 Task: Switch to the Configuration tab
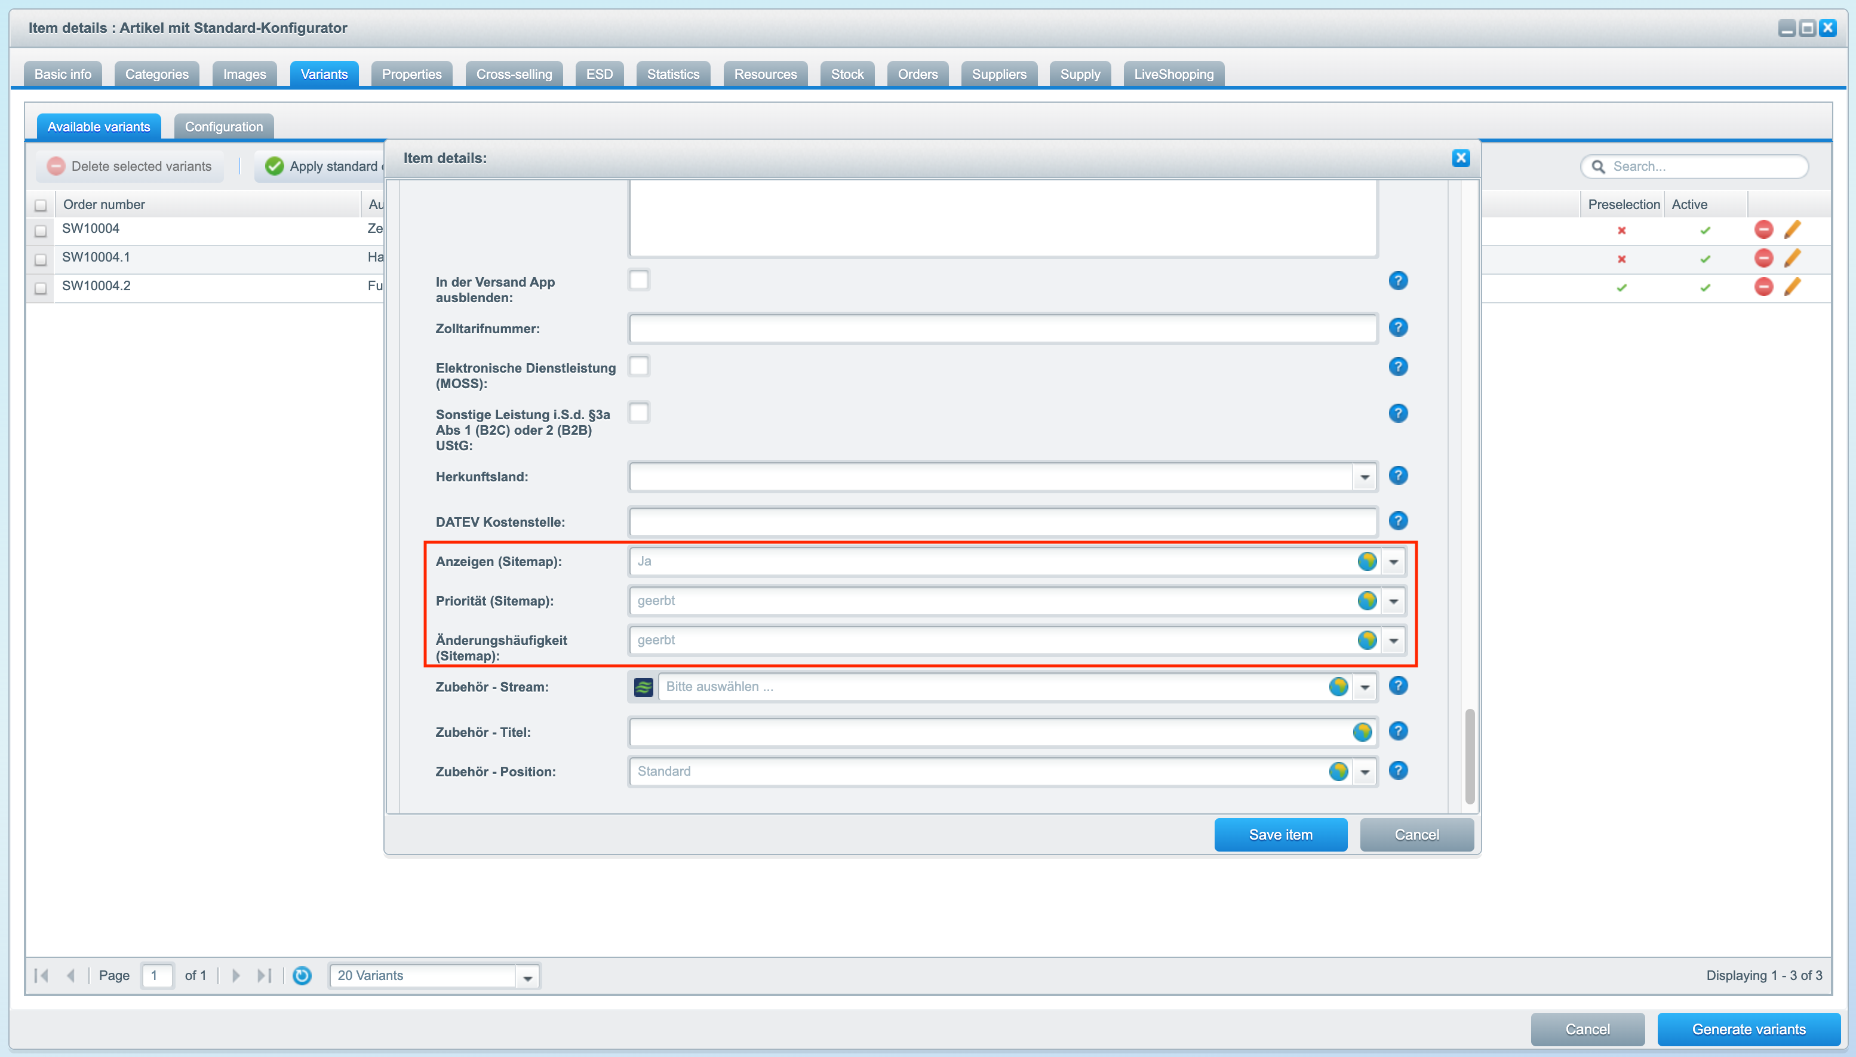coord(223,126)
